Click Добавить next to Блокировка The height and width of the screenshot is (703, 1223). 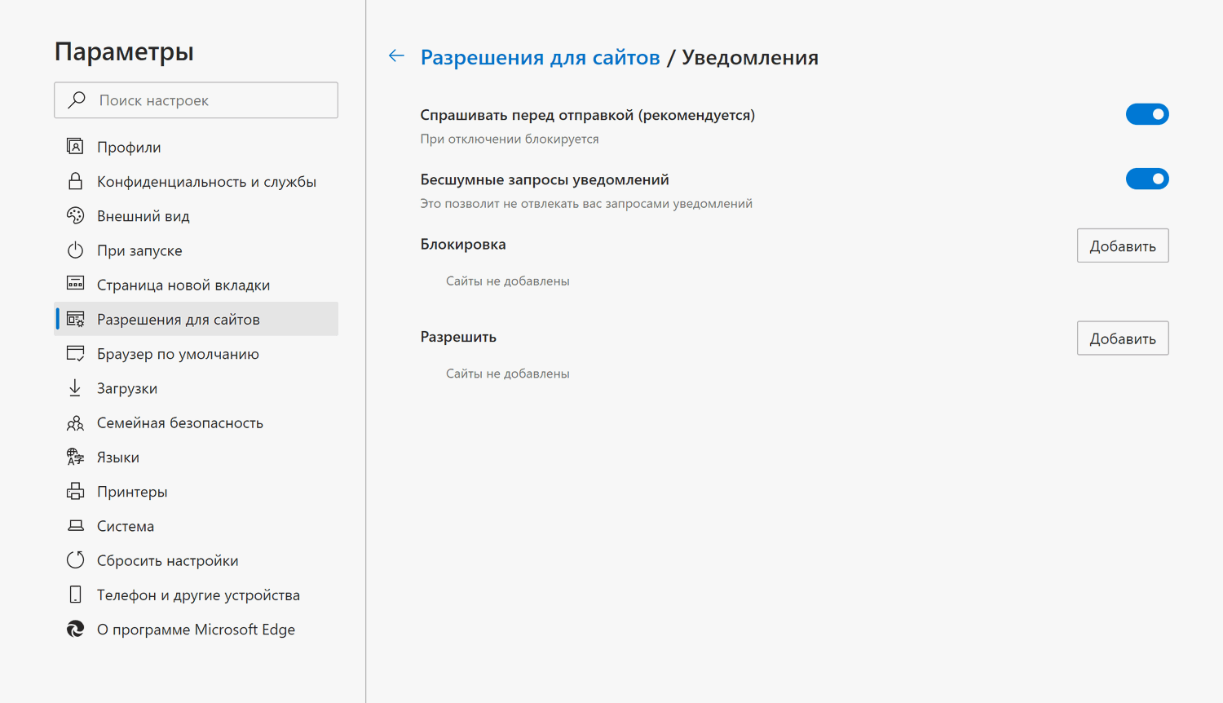(x=1123, y=245)
